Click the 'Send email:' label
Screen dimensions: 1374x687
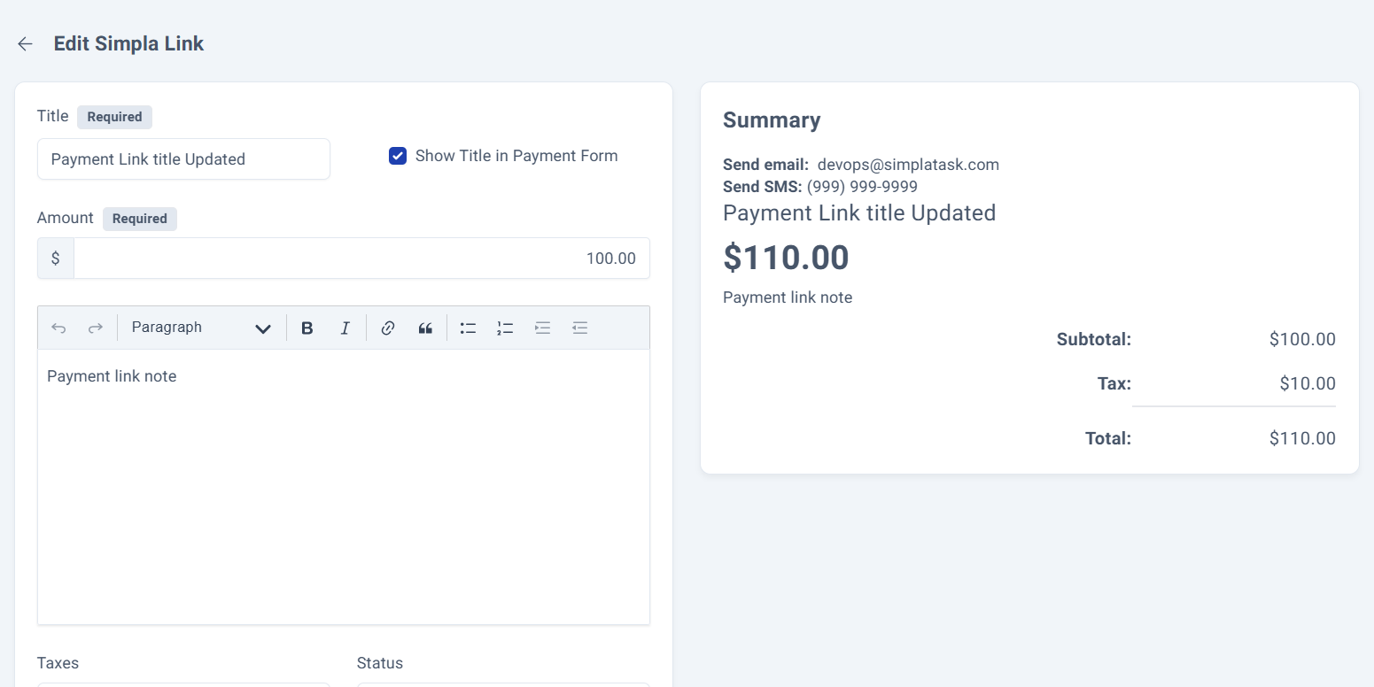tap(766, 165)
